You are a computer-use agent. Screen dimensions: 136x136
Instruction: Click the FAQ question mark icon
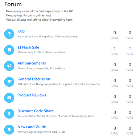point(9,34)
